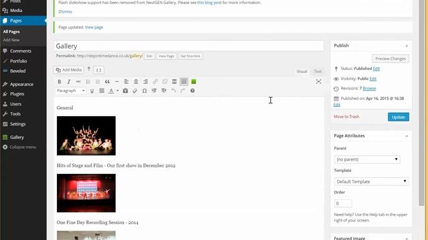Dismiss the NextGEN Gallery notice

(66, 12)
